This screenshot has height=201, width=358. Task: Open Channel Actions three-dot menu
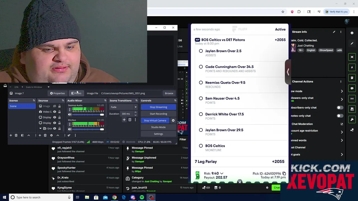[x=341, y=82]
